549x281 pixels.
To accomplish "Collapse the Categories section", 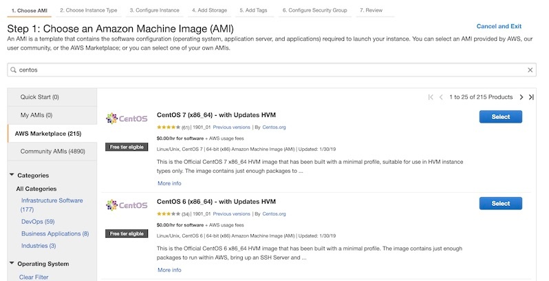I will (x=12, y=176).
